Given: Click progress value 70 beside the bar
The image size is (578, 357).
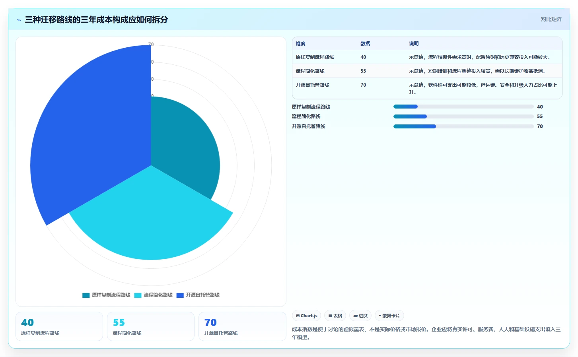Looking at the screenshot, I should point(540,126).
